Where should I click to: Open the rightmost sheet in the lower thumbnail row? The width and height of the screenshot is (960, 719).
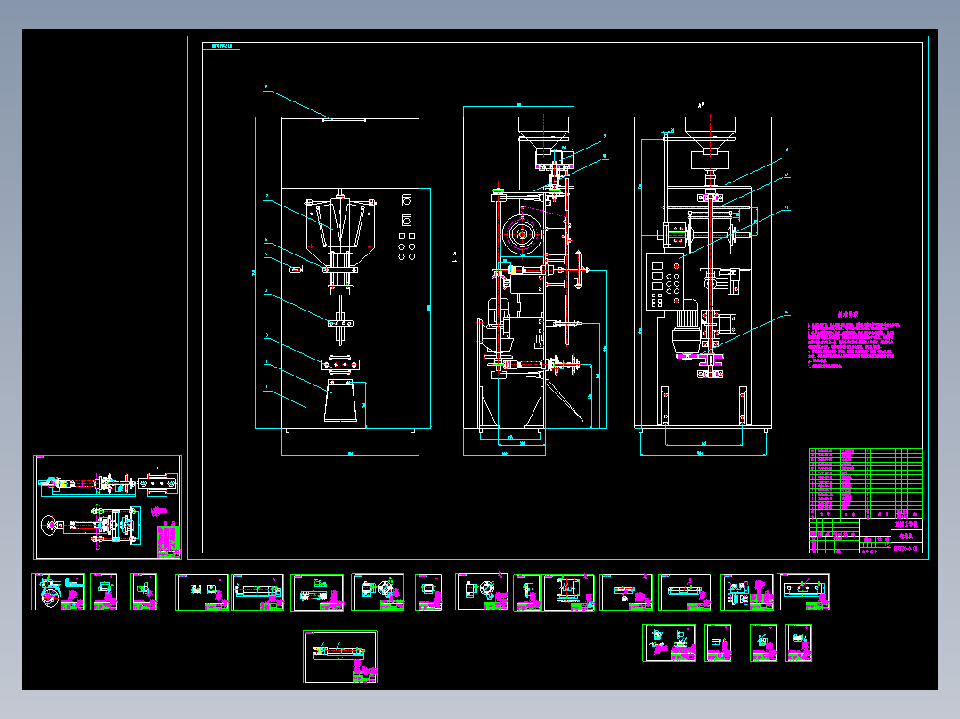point(799,642)
